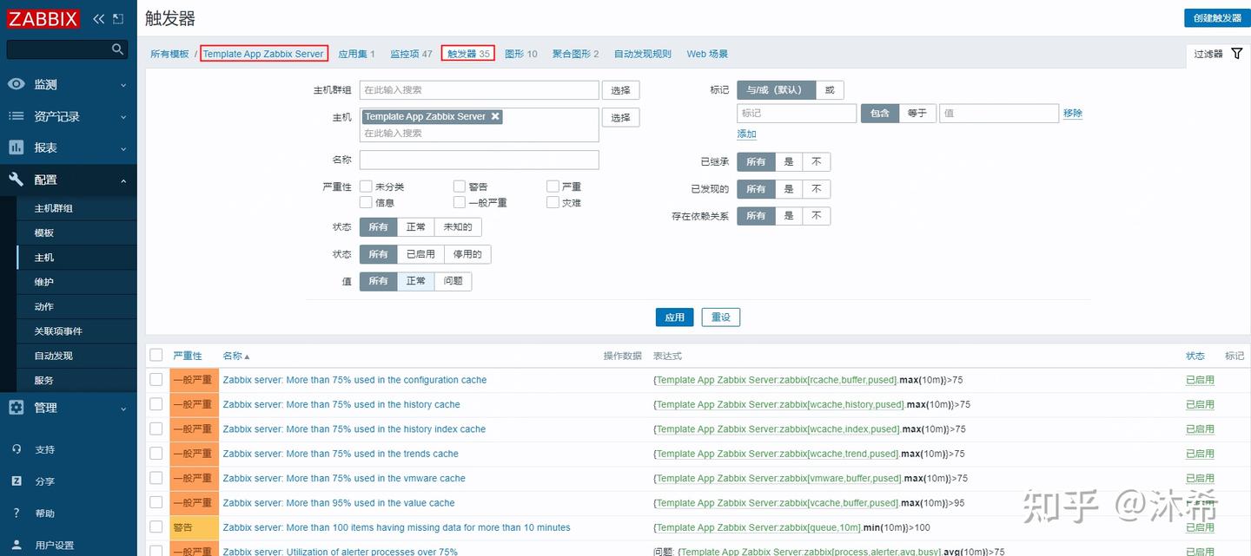Remove Template App Zabbix Server host tag
Image resolution: width=1251 pixels, height=556 pixels.
click(495, 116)
